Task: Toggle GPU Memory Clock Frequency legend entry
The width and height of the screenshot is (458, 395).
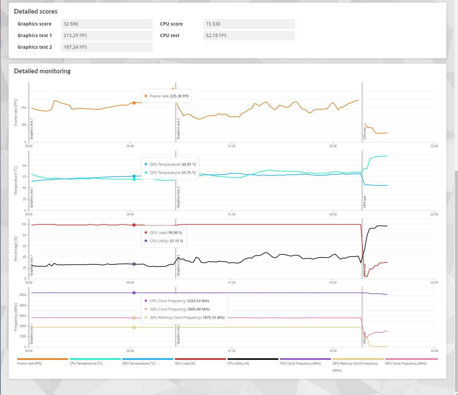Action: (355, 364)
